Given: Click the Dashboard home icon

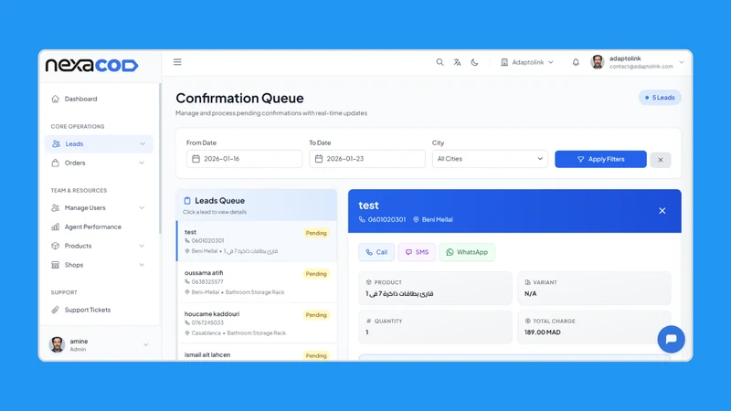Looking at the screenshot, I should point(56,99).
